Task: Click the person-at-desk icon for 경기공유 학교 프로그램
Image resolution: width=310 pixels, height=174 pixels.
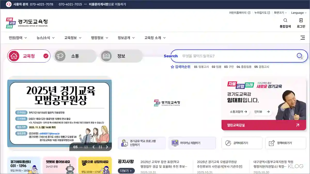Action: click(125, 143)
